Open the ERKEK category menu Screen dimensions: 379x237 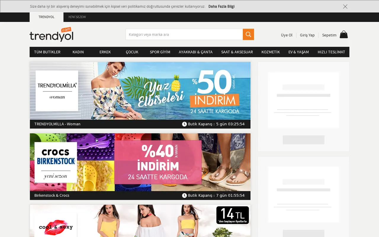(105, 52)
